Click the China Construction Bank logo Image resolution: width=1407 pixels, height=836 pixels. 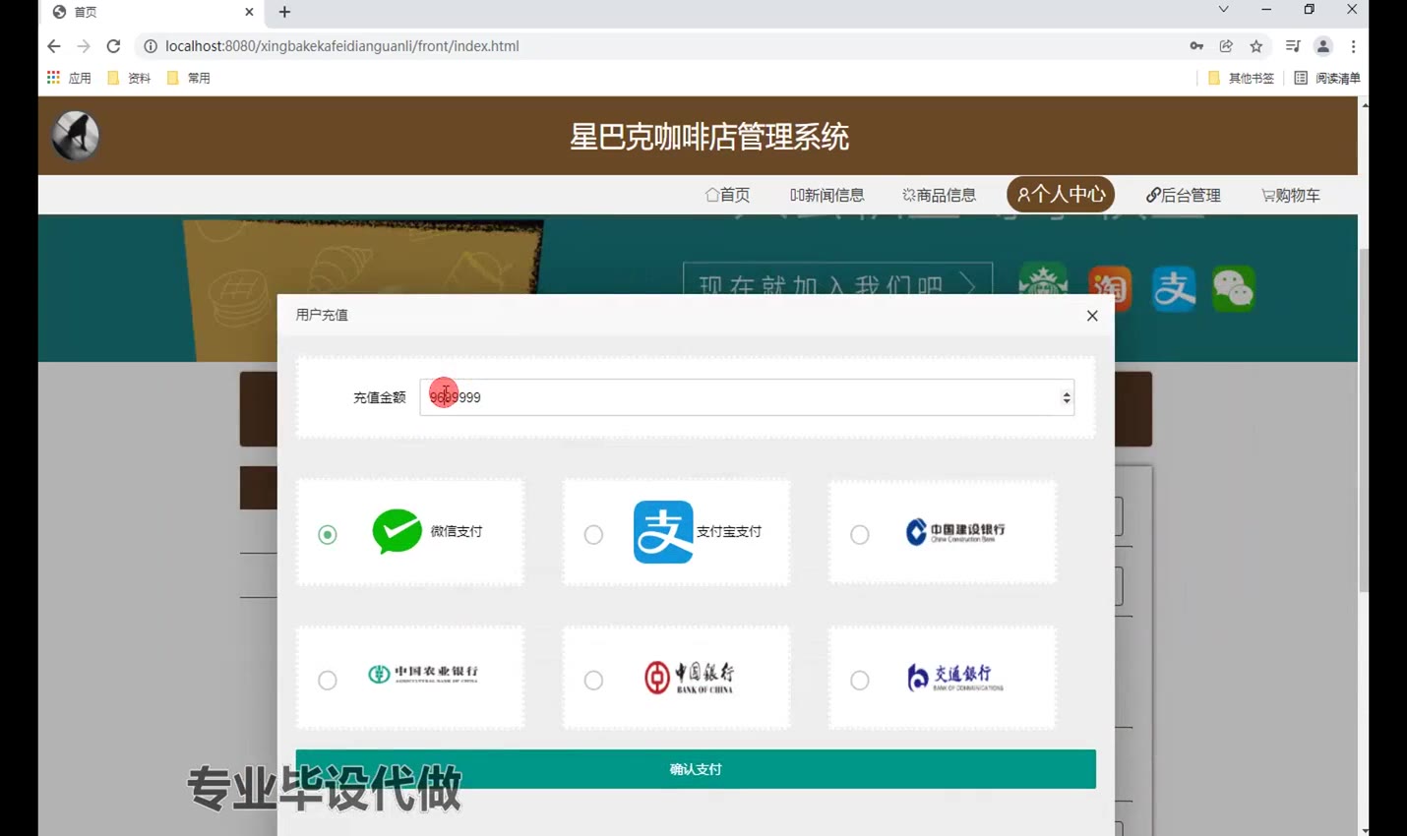tap(955, 532)
